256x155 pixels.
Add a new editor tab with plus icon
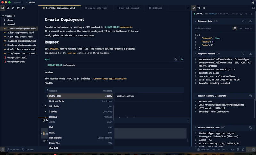[x=188, y=8]
